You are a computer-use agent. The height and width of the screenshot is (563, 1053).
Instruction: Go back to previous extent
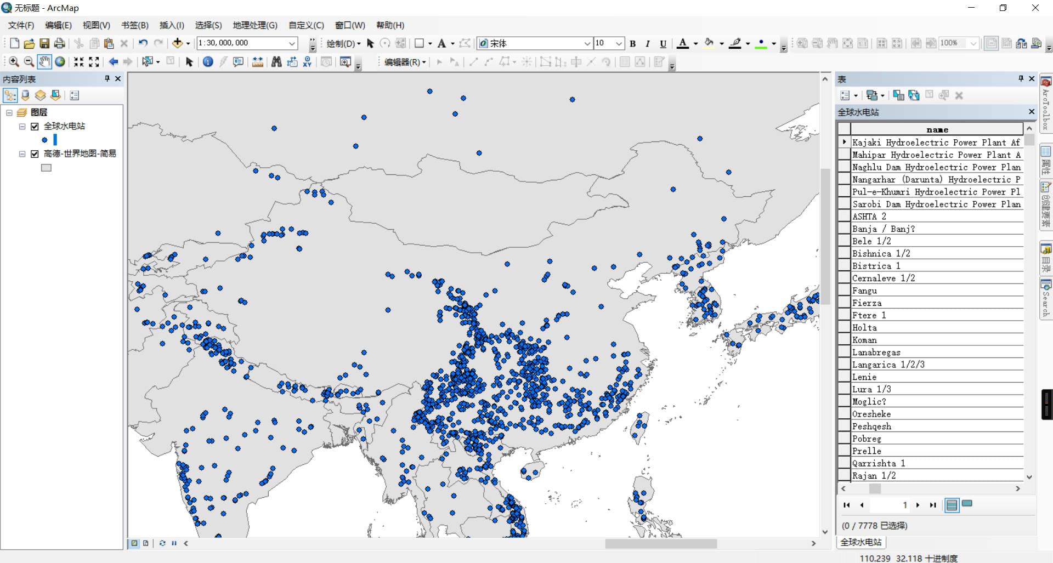(113, 62)
